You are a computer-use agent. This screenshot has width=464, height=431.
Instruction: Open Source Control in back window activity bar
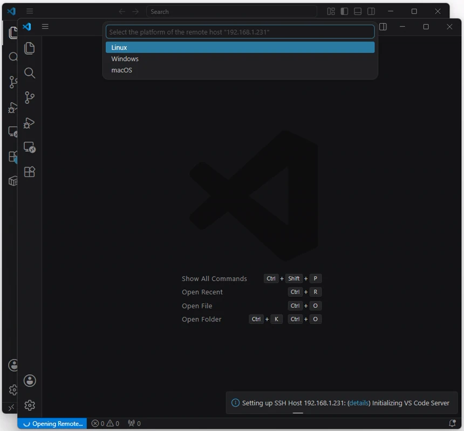13,82
